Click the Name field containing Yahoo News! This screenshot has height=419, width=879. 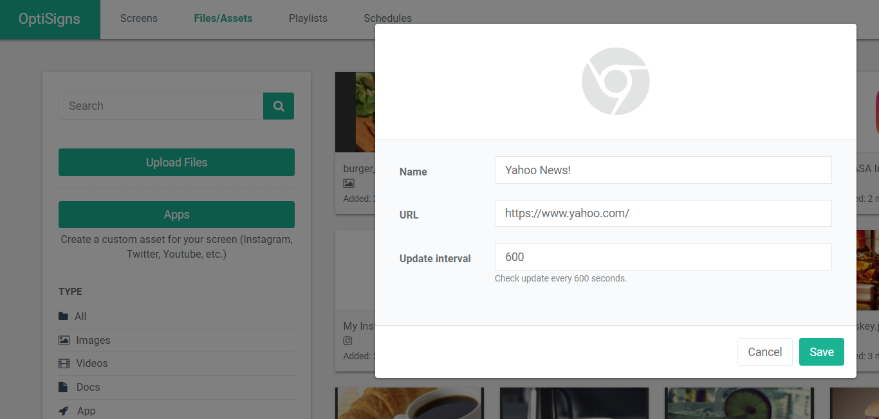[663, 170]
